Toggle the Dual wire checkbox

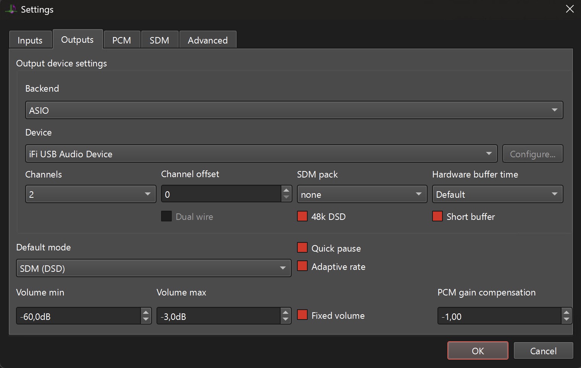[166, 216]
